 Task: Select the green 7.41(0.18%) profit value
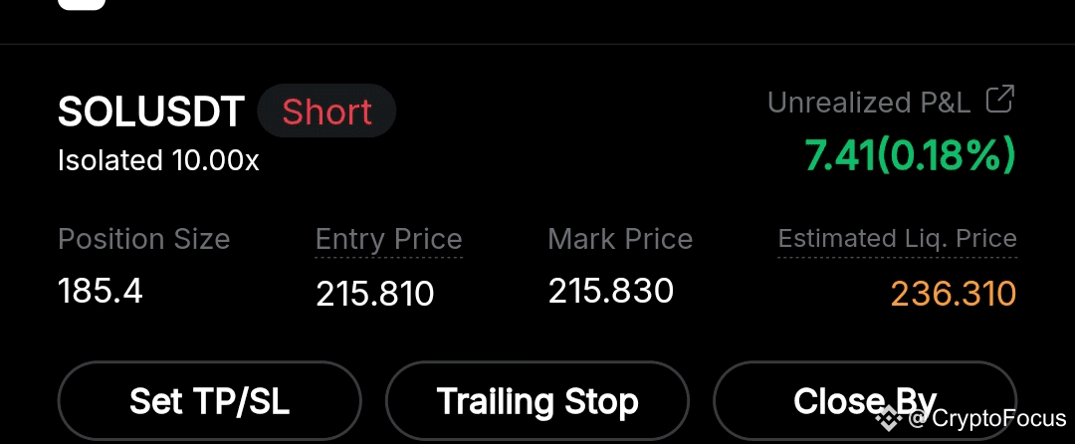[909, 155]
